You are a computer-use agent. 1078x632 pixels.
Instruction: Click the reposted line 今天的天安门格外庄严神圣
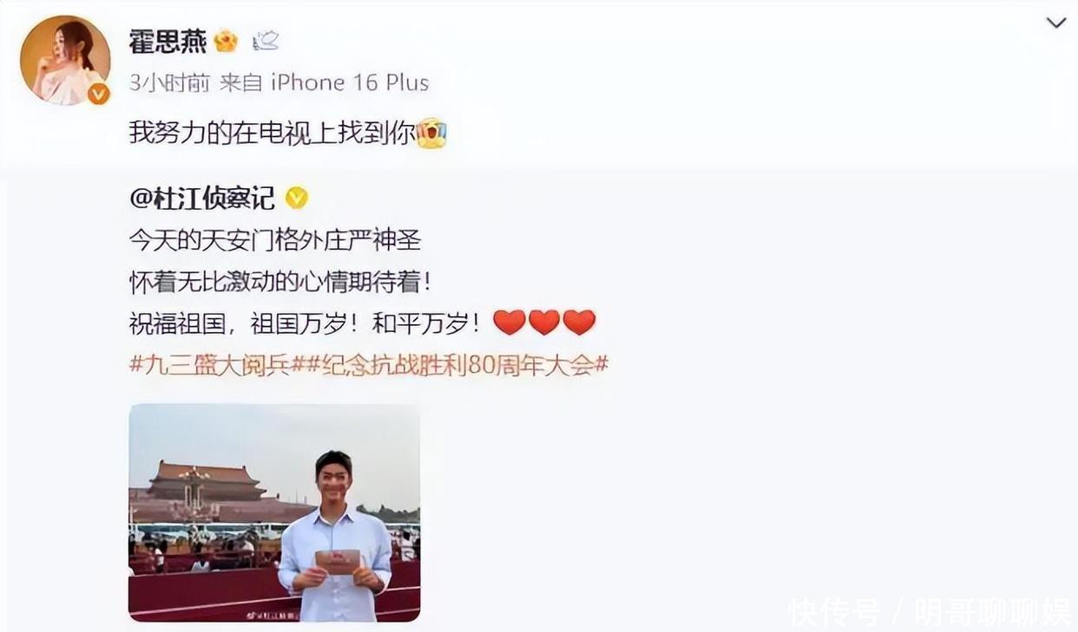tap(274, 238)
